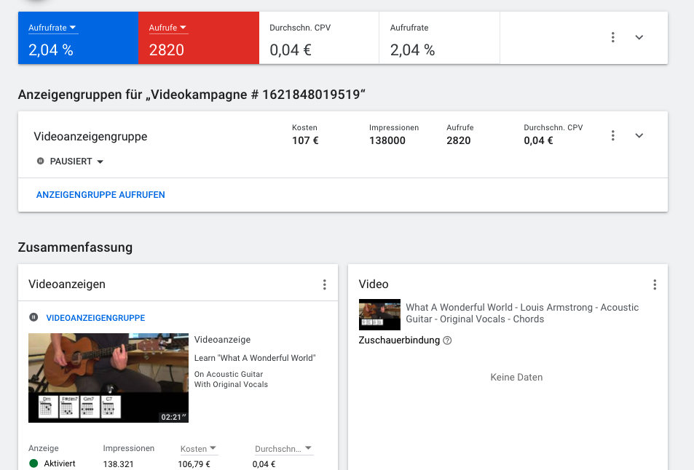
Task: Open the blue VIDEOANZEIGENGRUPPE link
Action: point(95,318)
